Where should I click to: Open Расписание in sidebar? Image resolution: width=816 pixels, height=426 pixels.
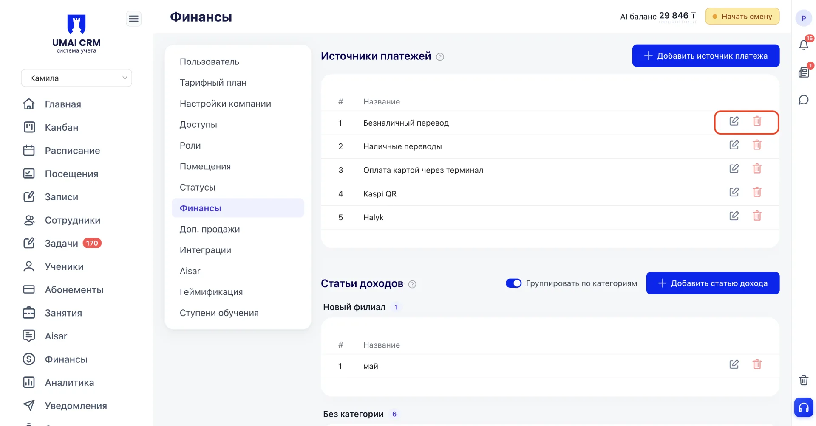(72, 151)
